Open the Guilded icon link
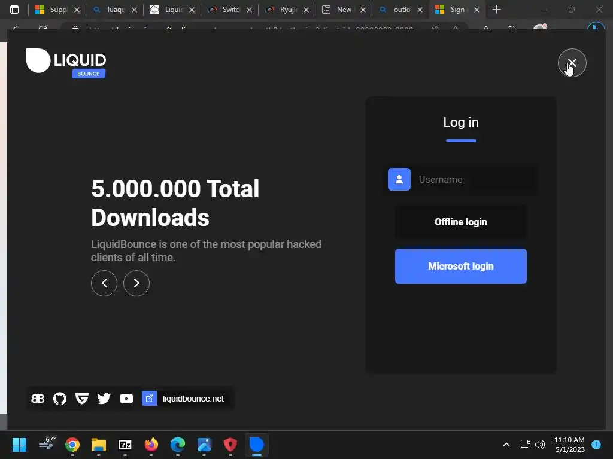 tap(81, 399)
